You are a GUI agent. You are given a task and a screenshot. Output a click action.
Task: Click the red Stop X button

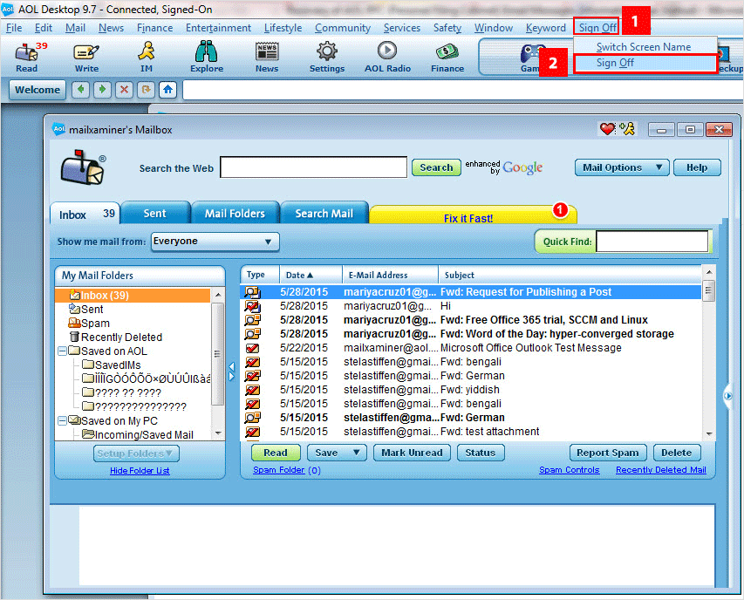(x=125, y=89)
